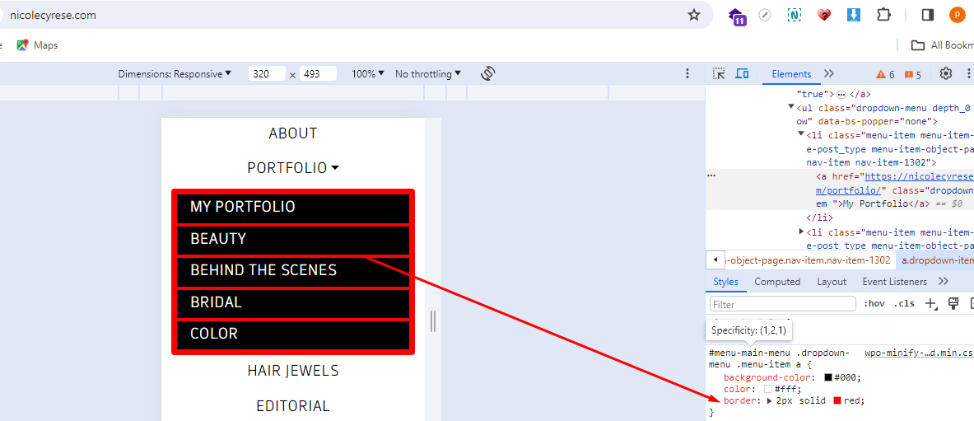974x421 pixels.
Task: Open the background-color black swatch picker
Action: tap(828, 377)
